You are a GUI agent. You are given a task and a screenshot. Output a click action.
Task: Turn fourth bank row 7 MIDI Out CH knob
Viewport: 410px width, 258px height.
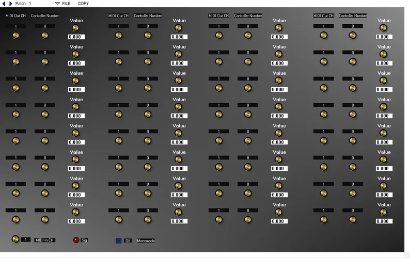coord(323,193)
